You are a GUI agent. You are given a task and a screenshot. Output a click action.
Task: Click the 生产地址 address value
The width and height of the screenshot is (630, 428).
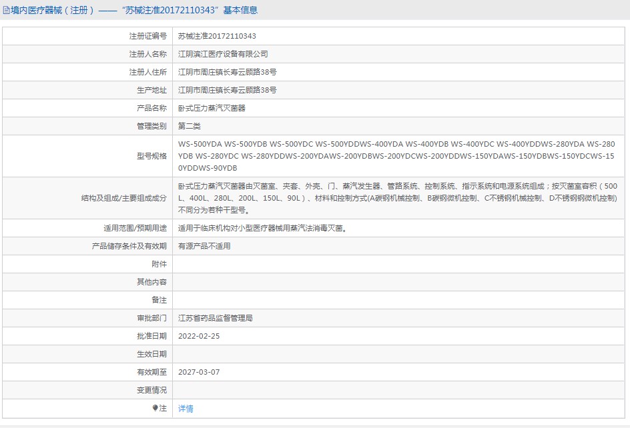coord(228,91)
